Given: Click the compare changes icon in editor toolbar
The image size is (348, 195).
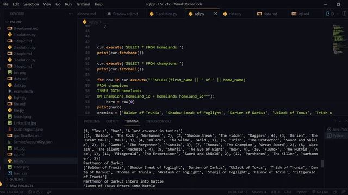Looking at the screenshot, I should (327, 14).
